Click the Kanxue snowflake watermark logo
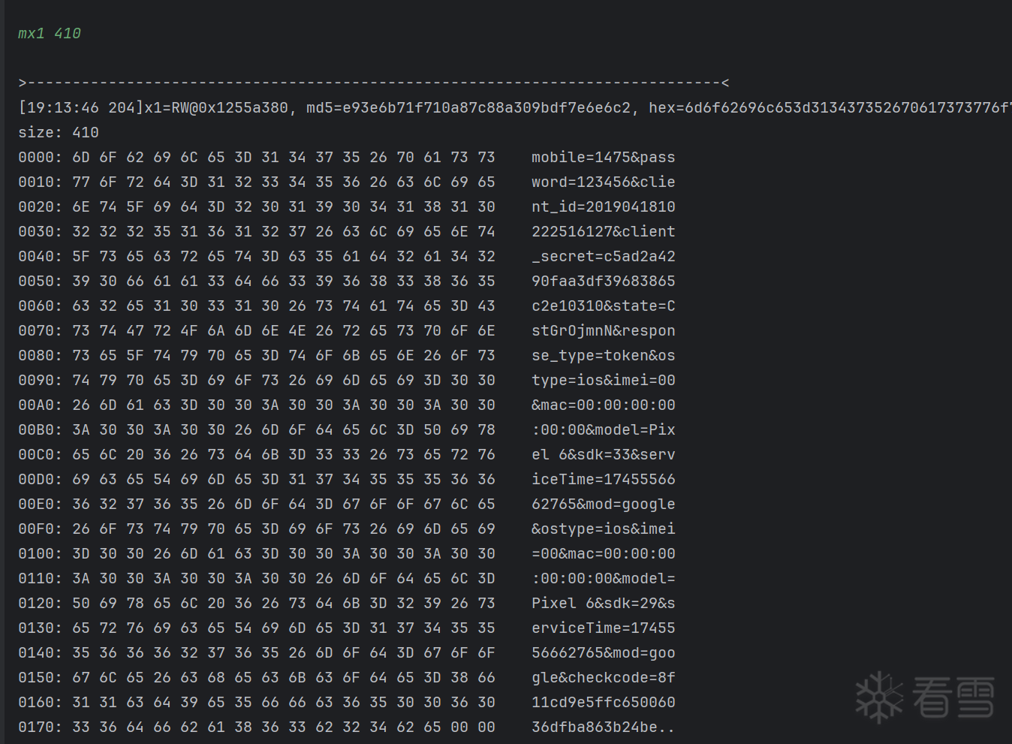This screenshot has height=744, width=1012. click(x=879, y=697)
